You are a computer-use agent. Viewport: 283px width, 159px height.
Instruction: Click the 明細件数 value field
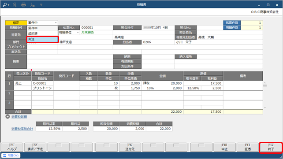(x=252, y=28)
